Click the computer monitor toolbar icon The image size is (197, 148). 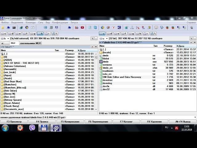[51, 27]
